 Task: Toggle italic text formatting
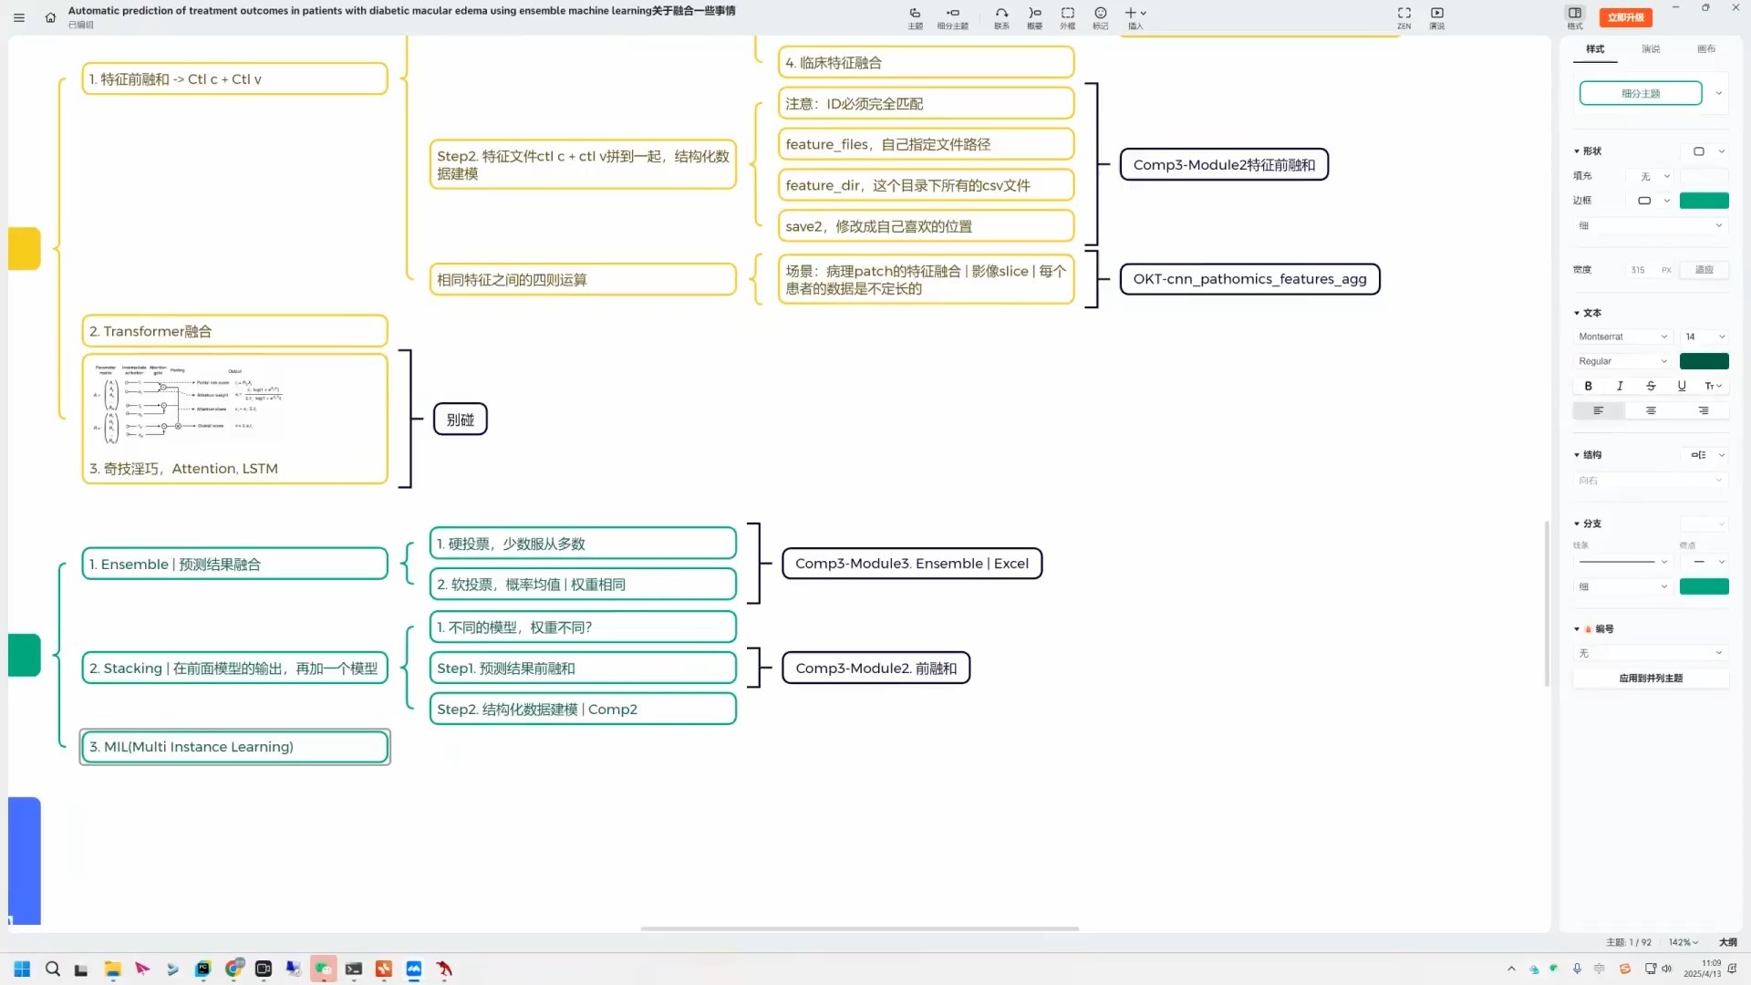(x=1620, y=386)
